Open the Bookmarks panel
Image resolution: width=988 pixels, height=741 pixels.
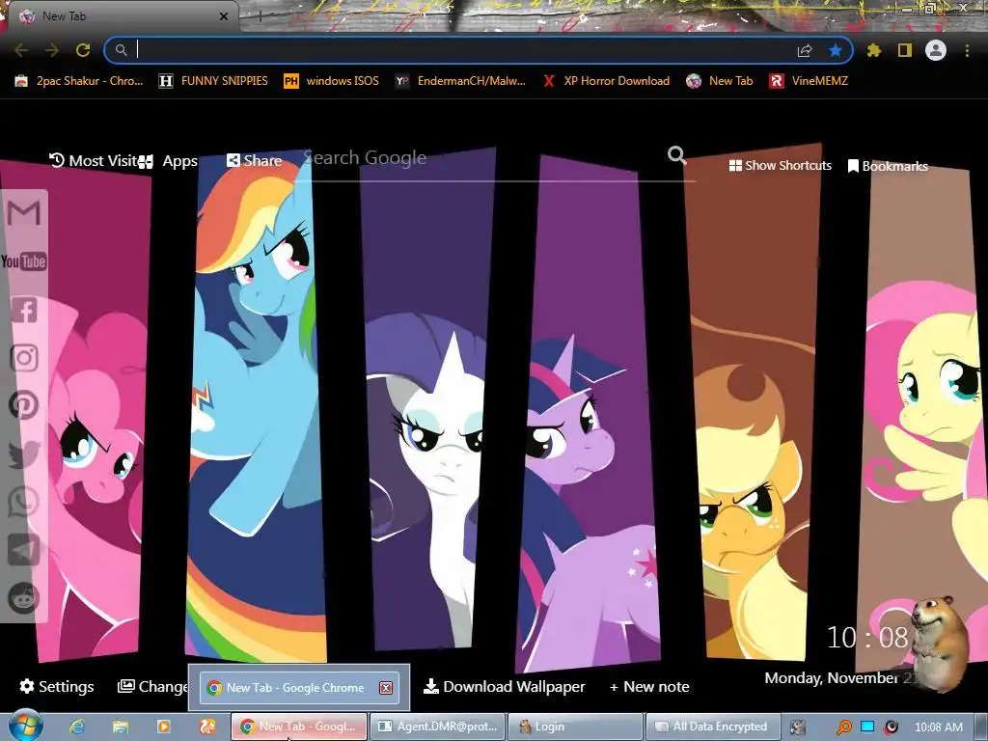point(888,166)
